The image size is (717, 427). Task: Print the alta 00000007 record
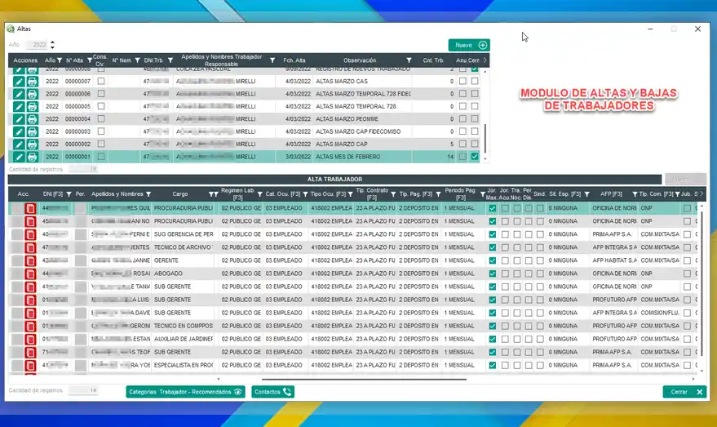(x=32, y=82)
